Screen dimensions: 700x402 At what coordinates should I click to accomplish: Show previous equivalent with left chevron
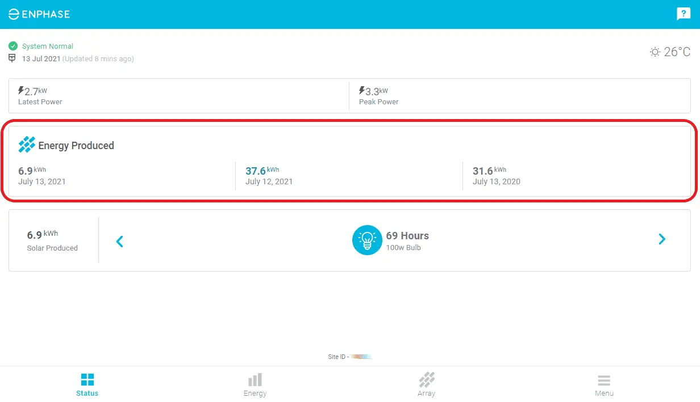click(x=119, y=242)
